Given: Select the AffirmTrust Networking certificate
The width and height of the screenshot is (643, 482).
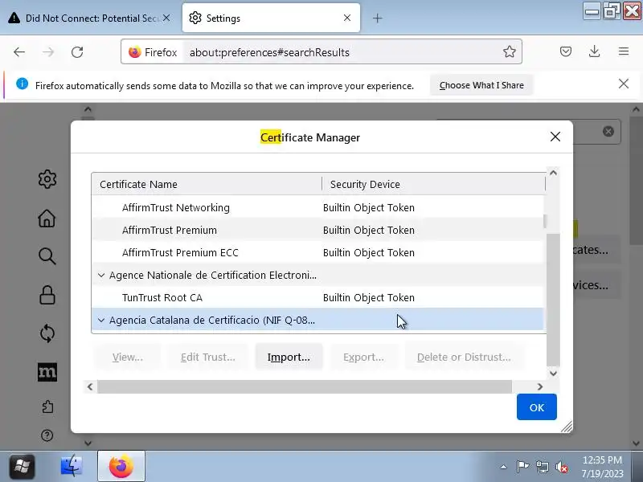Looking at the screenshot, I should pos(317,207).
